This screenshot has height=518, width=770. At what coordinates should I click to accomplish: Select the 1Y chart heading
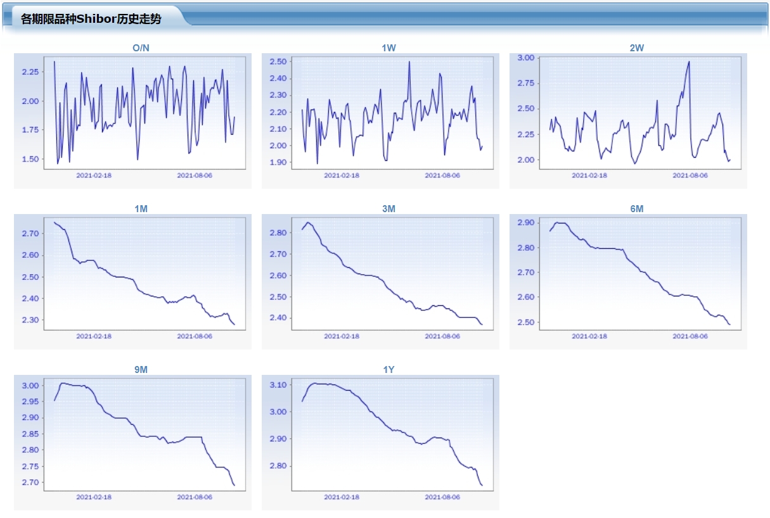(389, 370)
